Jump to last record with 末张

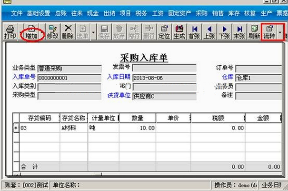pyautogui.click(x=239, y=32)
